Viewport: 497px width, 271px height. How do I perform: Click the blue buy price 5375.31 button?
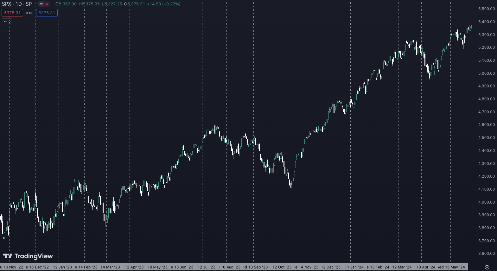coord(47,13)
